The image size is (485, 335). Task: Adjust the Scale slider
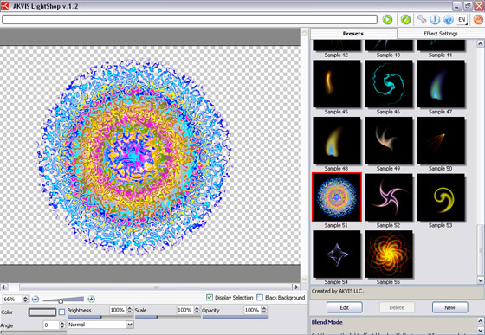pos(168,317)
